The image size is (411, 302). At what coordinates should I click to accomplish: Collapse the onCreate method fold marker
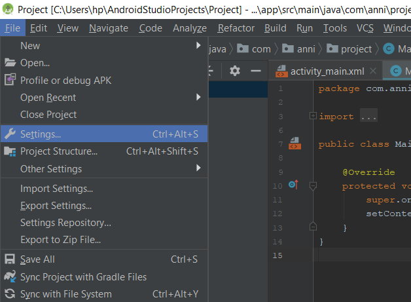coord(313,186)
